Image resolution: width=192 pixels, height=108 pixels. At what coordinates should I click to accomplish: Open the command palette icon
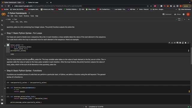point(2,100)
